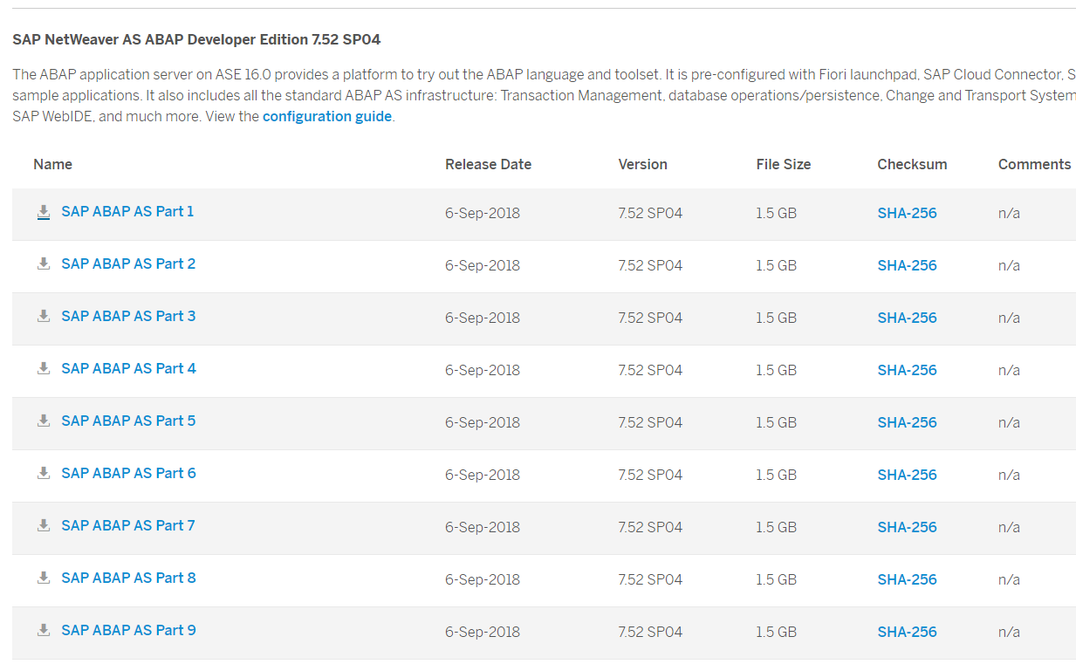Image resolution: width=1076 pixels, height=664 pixels.
Task: View SHA-256 checksum for Part 3
Action: (x=907, y=318)
